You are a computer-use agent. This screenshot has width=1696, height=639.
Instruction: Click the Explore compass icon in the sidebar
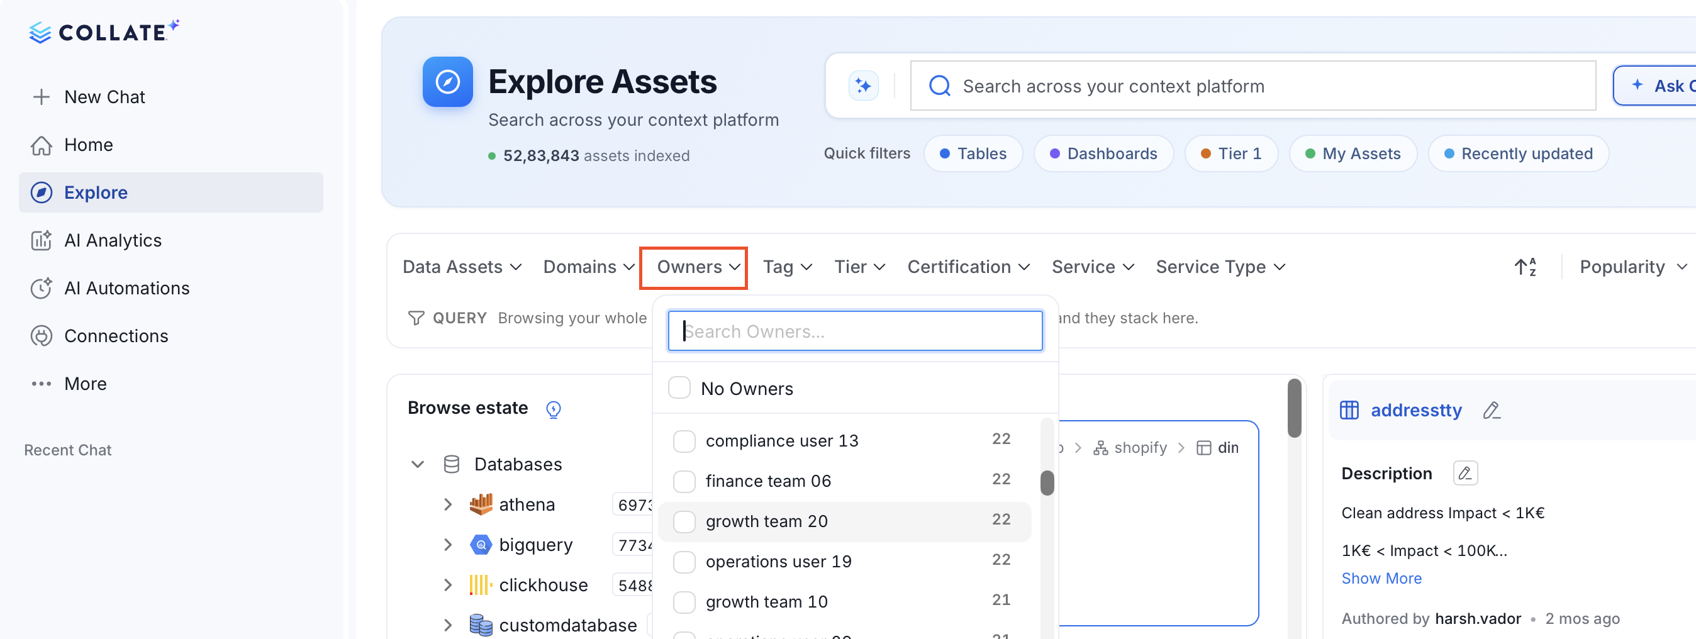point(41,193)
